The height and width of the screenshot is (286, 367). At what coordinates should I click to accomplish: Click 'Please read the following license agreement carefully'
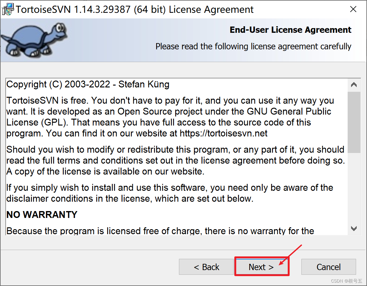[x=254, y=46]
